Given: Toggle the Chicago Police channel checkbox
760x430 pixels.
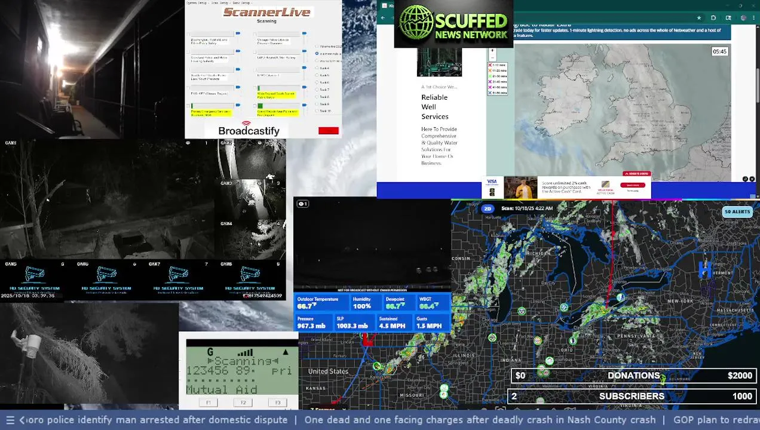Looking at the screenshot, I should 255,34.
